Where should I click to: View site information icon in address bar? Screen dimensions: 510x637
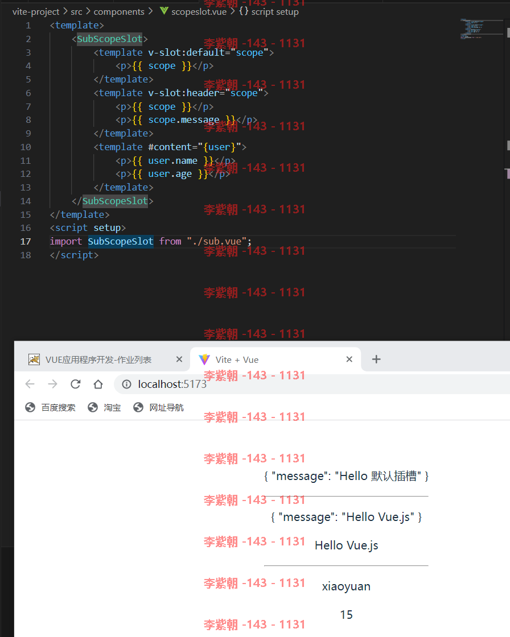126,384
